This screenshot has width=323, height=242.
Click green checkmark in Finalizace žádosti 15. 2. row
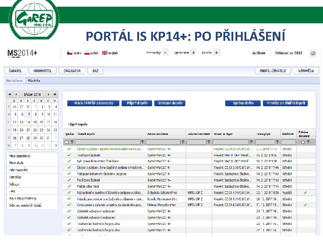coord(69,155)
